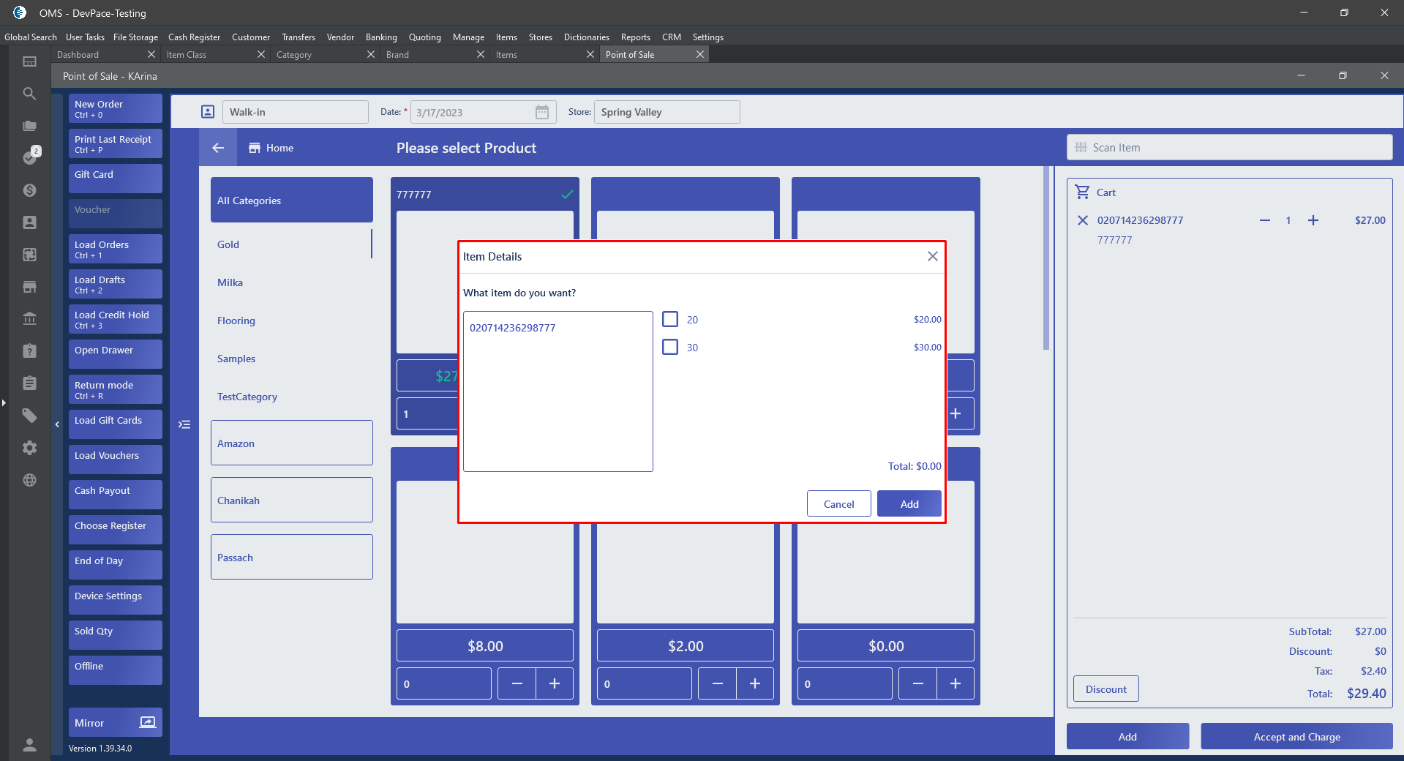Remove cart item 020714236298777 with X
The image size is (1404, 761).
pos(1083,220)
